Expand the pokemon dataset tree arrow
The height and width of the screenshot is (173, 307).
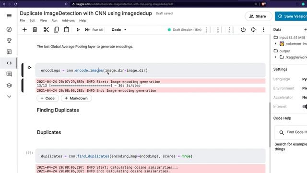coord(276,44)
